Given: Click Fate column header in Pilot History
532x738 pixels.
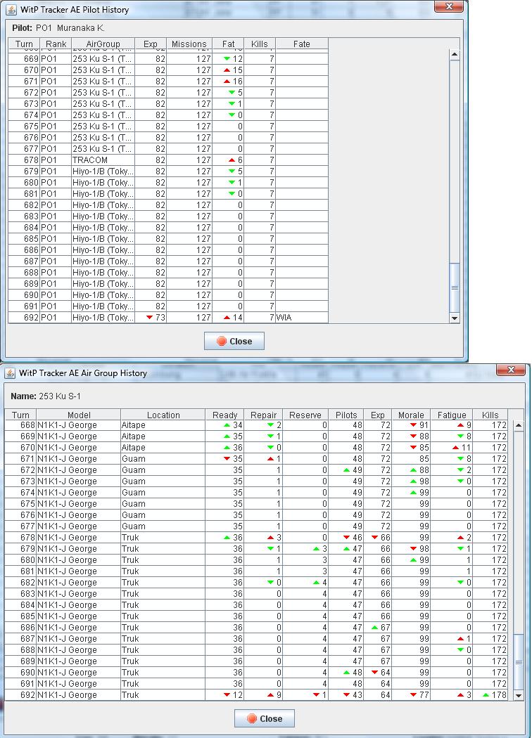Looking at the screenshot, I should (x=302, y=44).
